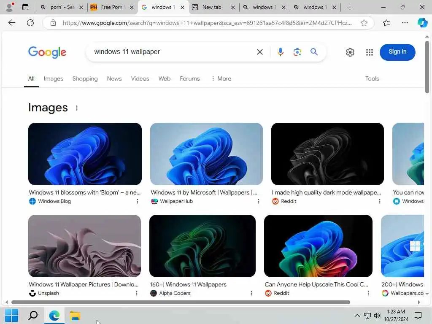Open the Favorites list icon
This screenshot has height=324, width=432.
click(x=386, y=23)
